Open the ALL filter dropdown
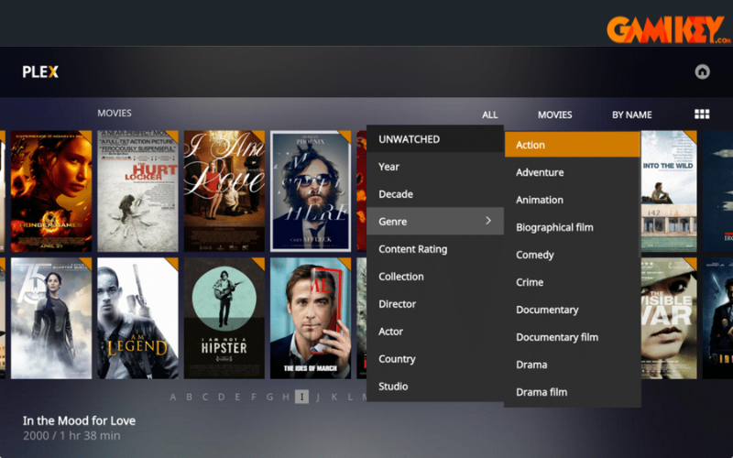This screenshot has height=458, width=733. tap(489, 115)
